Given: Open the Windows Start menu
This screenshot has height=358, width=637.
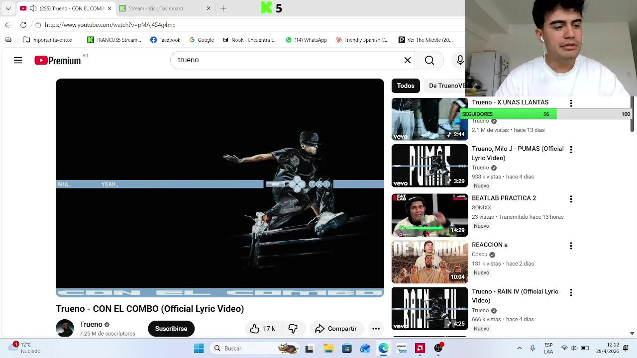Looking at the screenshot, I should tap(199, 348).
